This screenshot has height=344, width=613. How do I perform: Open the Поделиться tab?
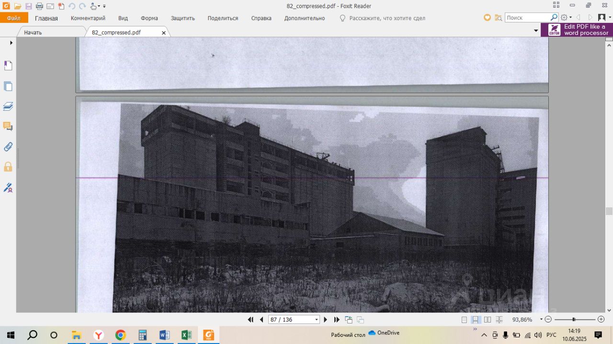coord(223,18)
